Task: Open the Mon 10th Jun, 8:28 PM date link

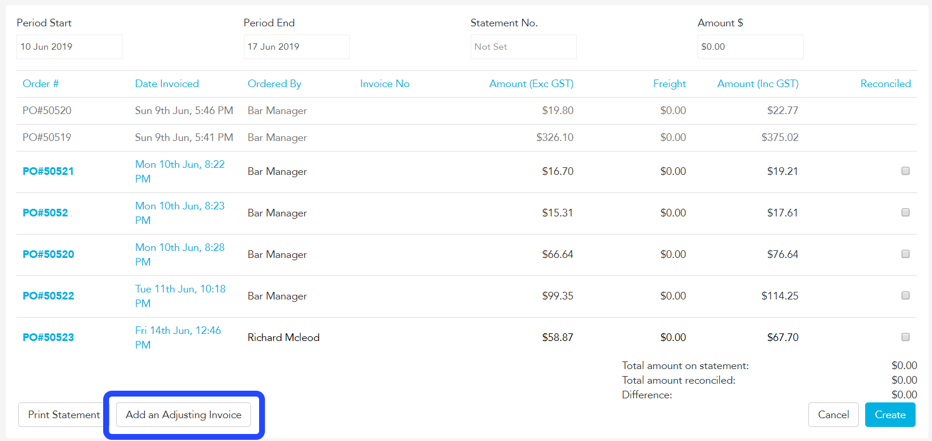Action: pos(180,254)
